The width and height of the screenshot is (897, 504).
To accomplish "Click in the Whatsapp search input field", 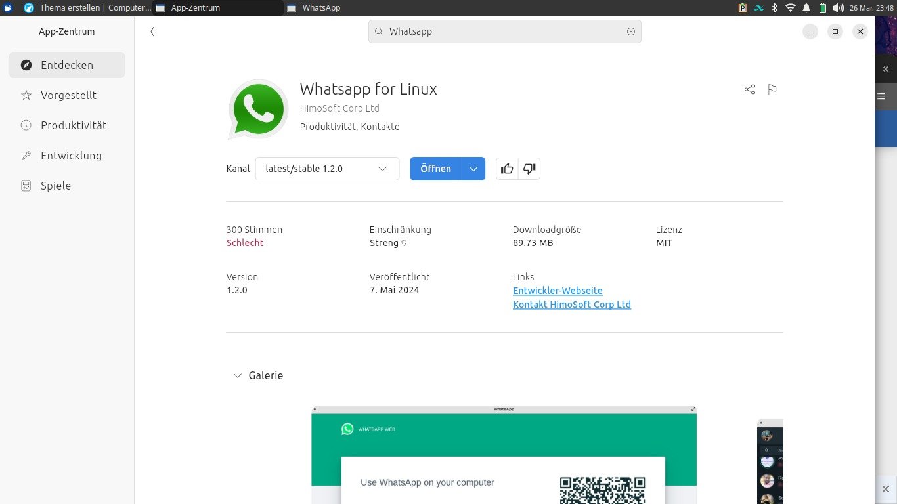I will click(504, 31).
